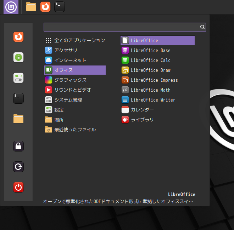Viewport: 234px width, 230px height.
Task: Open Software Manager from the favorites sidebar
Action: pyautogui.click(x=18, y=57)
